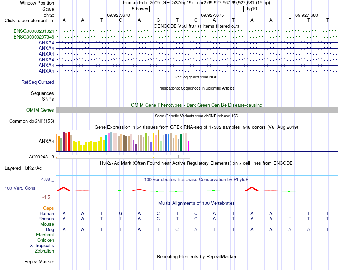Click the G base in the Human alignment row

pos(121,213)
